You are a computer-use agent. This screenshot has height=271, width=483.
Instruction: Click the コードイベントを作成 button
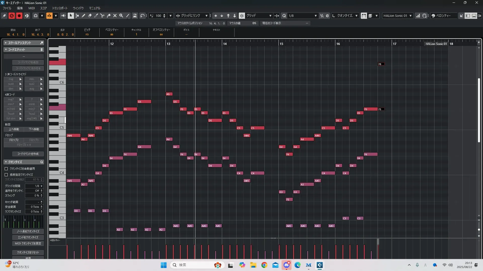pyautogui.click(x=28, y=154)
